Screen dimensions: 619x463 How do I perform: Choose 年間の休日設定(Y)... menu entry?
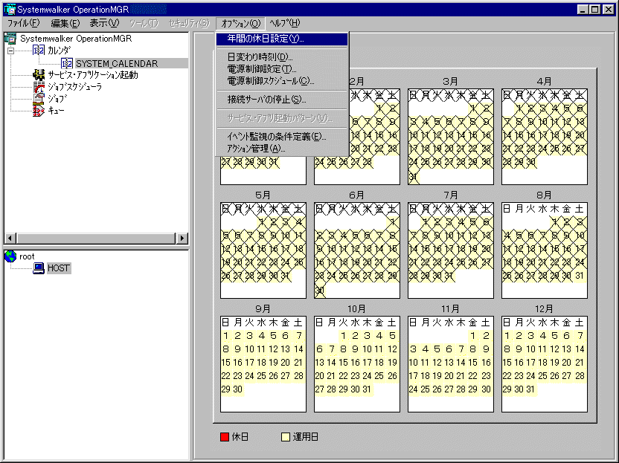tap(282, 39)
